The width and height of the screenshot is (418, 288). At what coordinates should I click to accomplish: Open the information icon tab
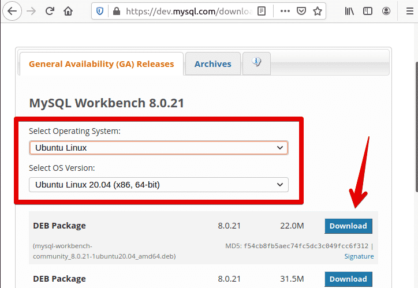(256, 63)
